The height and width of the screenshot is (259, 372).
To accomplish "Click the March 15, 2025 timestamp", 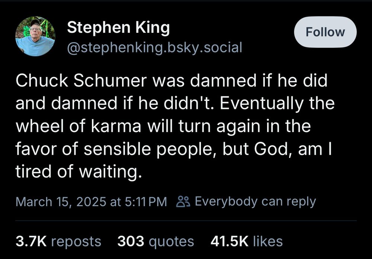I will click(61, 202).
